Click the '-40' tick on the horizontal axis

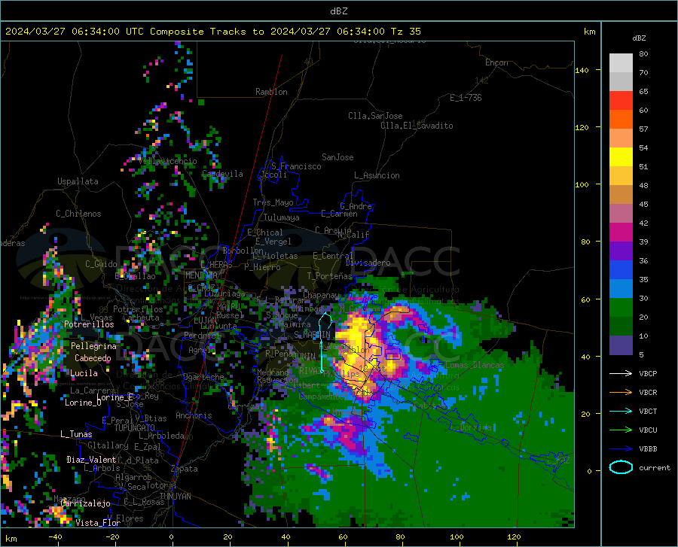pyautogui.click(x=55, y=536)
